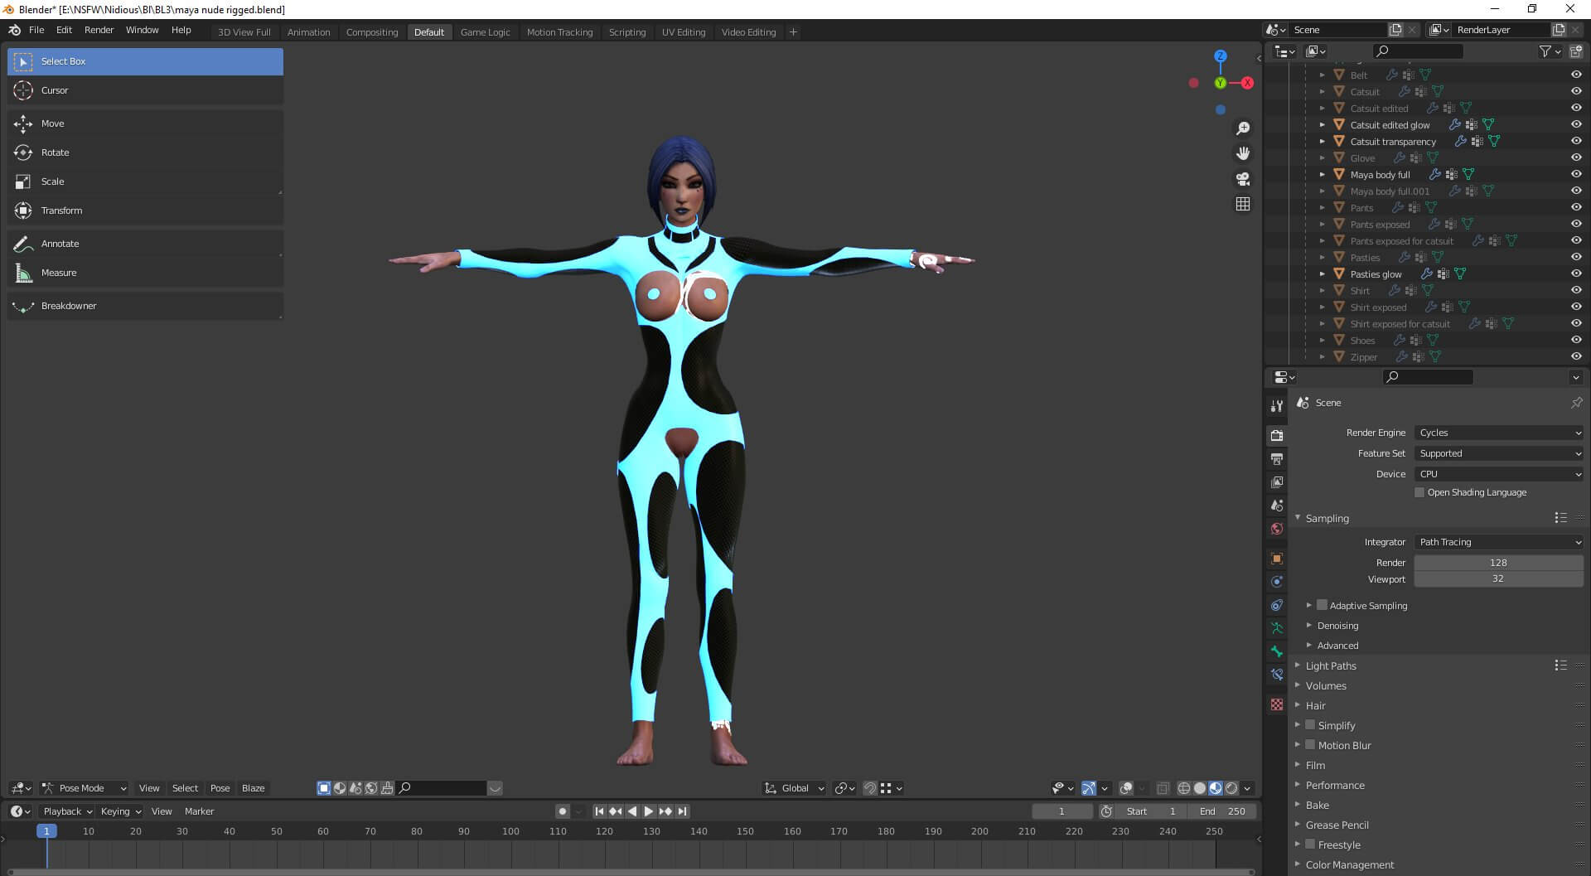This screenshot has width=1591, height=876.
Task: Add a new workspace tab
Action: [x=793, y=32]
